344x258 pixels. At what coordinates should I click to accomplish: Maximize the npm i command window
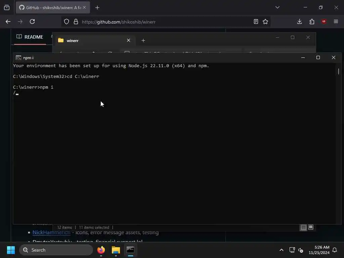(x=318, y=57)
